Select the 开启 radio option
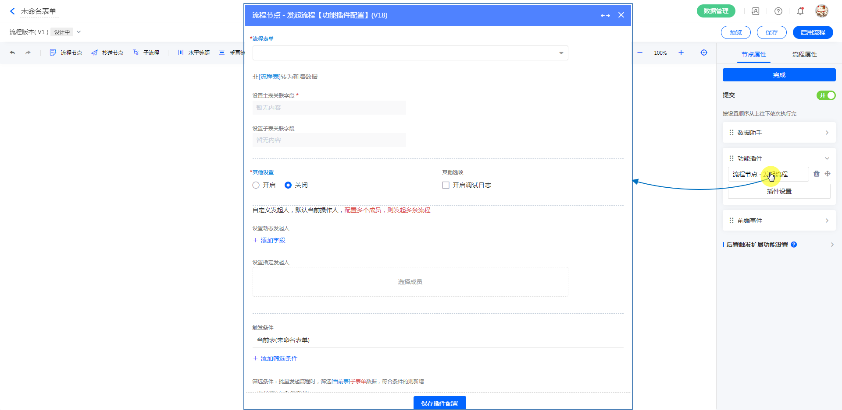This screenshot has height=410, width=842. click(256, 185)
